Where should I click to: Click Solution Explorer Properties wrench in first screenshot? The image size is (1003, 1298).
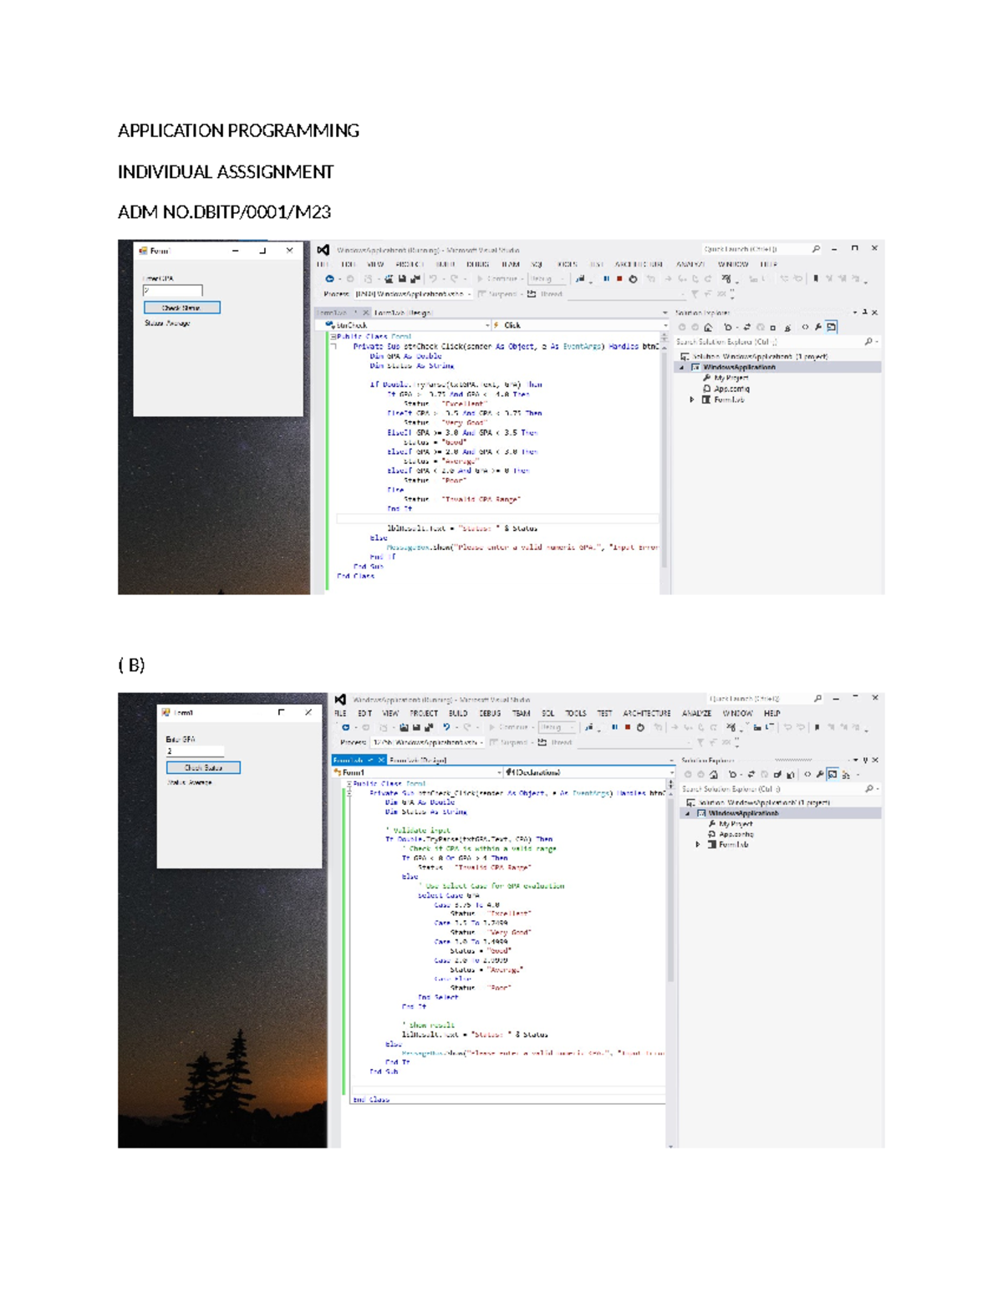[x=818, y=328]
